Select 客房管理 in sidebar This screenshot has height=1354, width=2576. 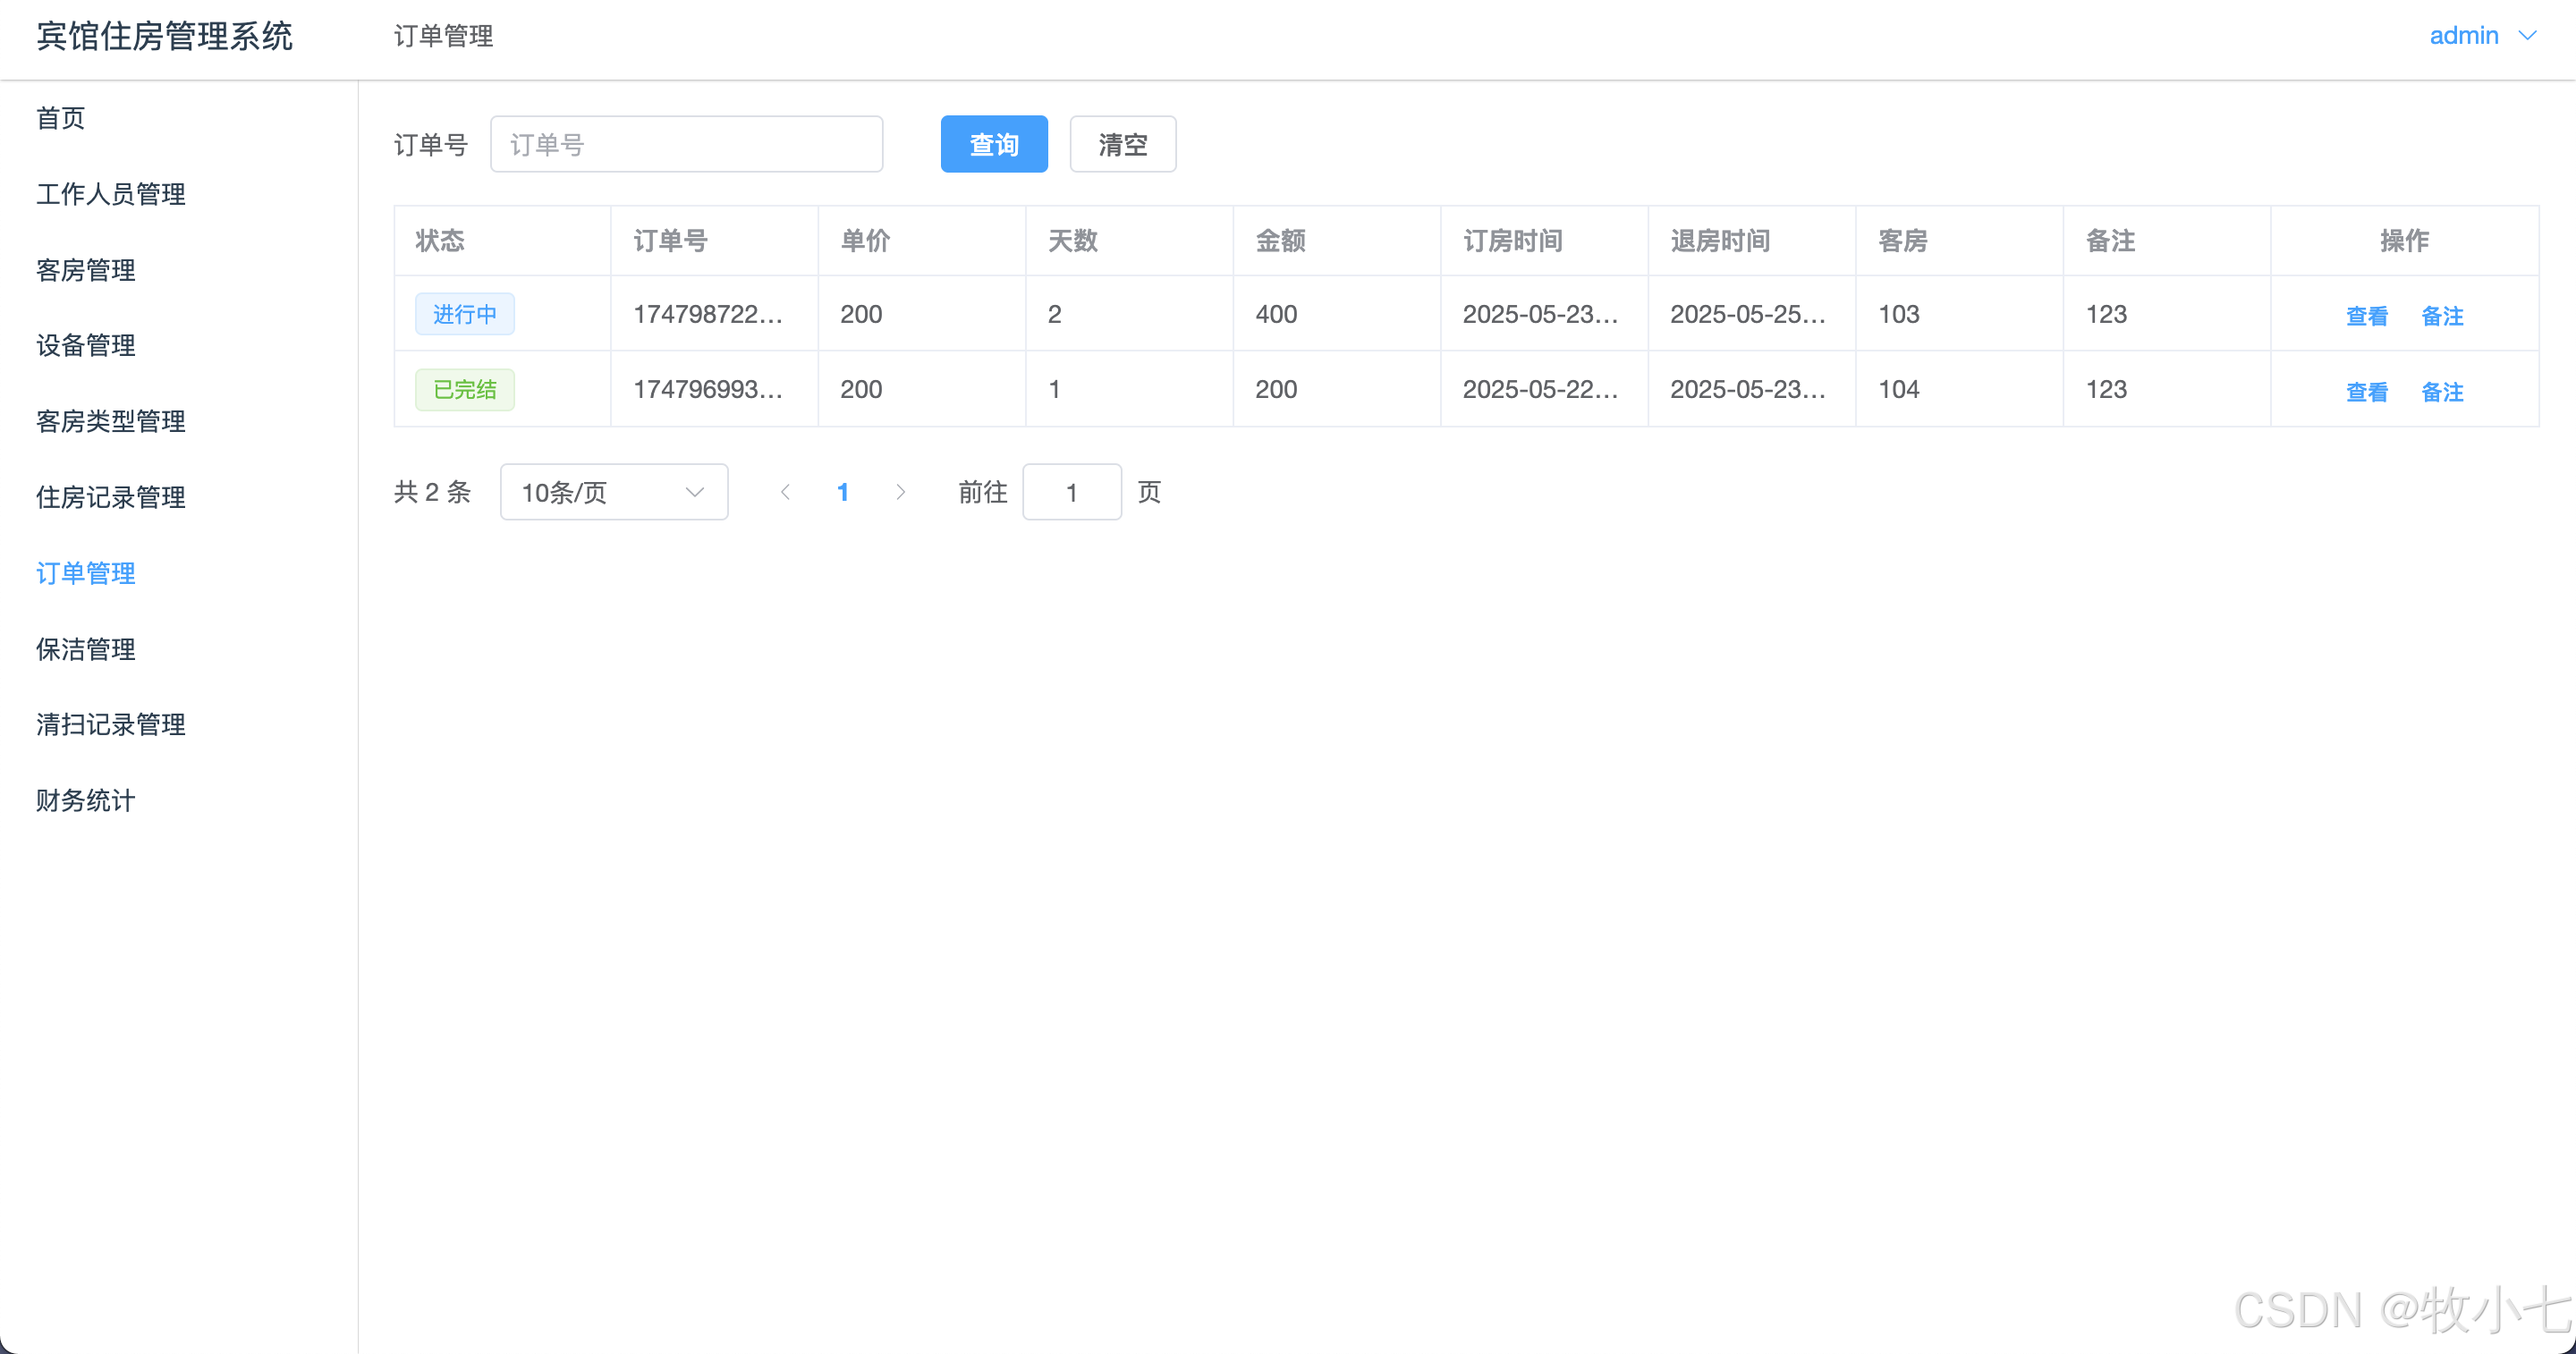86,270
